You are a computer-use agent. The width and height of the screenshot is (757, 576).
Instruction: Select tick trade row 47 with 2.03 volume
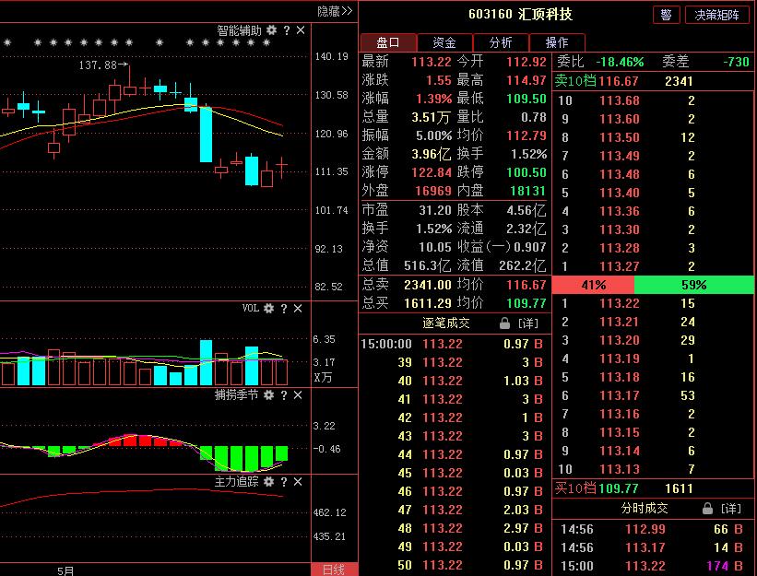[455, 510]
